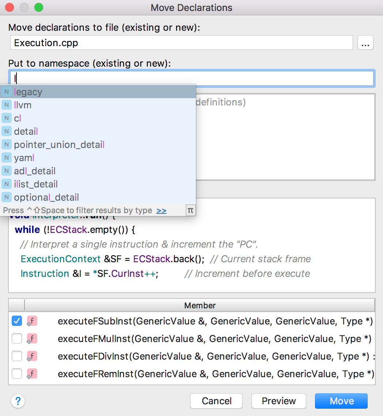This screenshot has width=383, height=416.
Task: Click function icon for executeFSubInst
Action: coord(32,321)
